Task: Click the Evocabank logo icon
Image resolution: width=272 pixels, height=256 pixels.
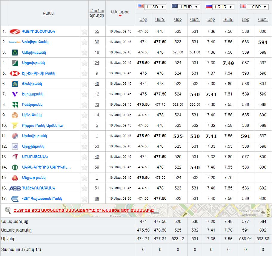Action: 15,94
